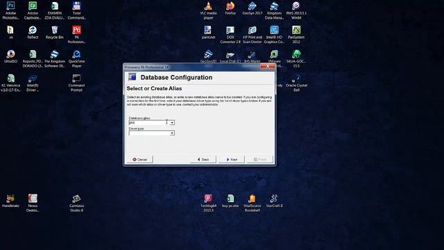The image size is (444, 250).
Task: Expand the Database alias dropdown arrow
Action: (x=172, y=123)
